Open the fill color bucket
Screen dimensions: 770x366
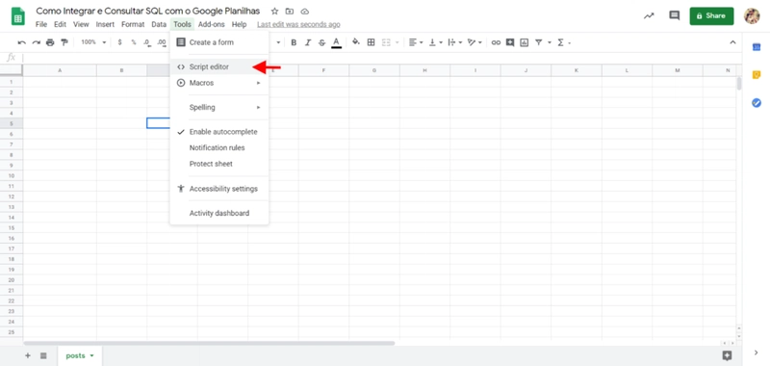[x=356, y=42]
